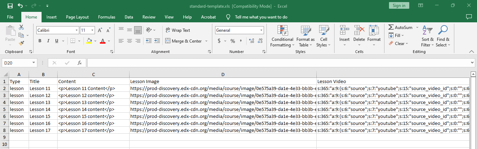Increase the font size
477x149 pixels.
(x=101, y=30)
